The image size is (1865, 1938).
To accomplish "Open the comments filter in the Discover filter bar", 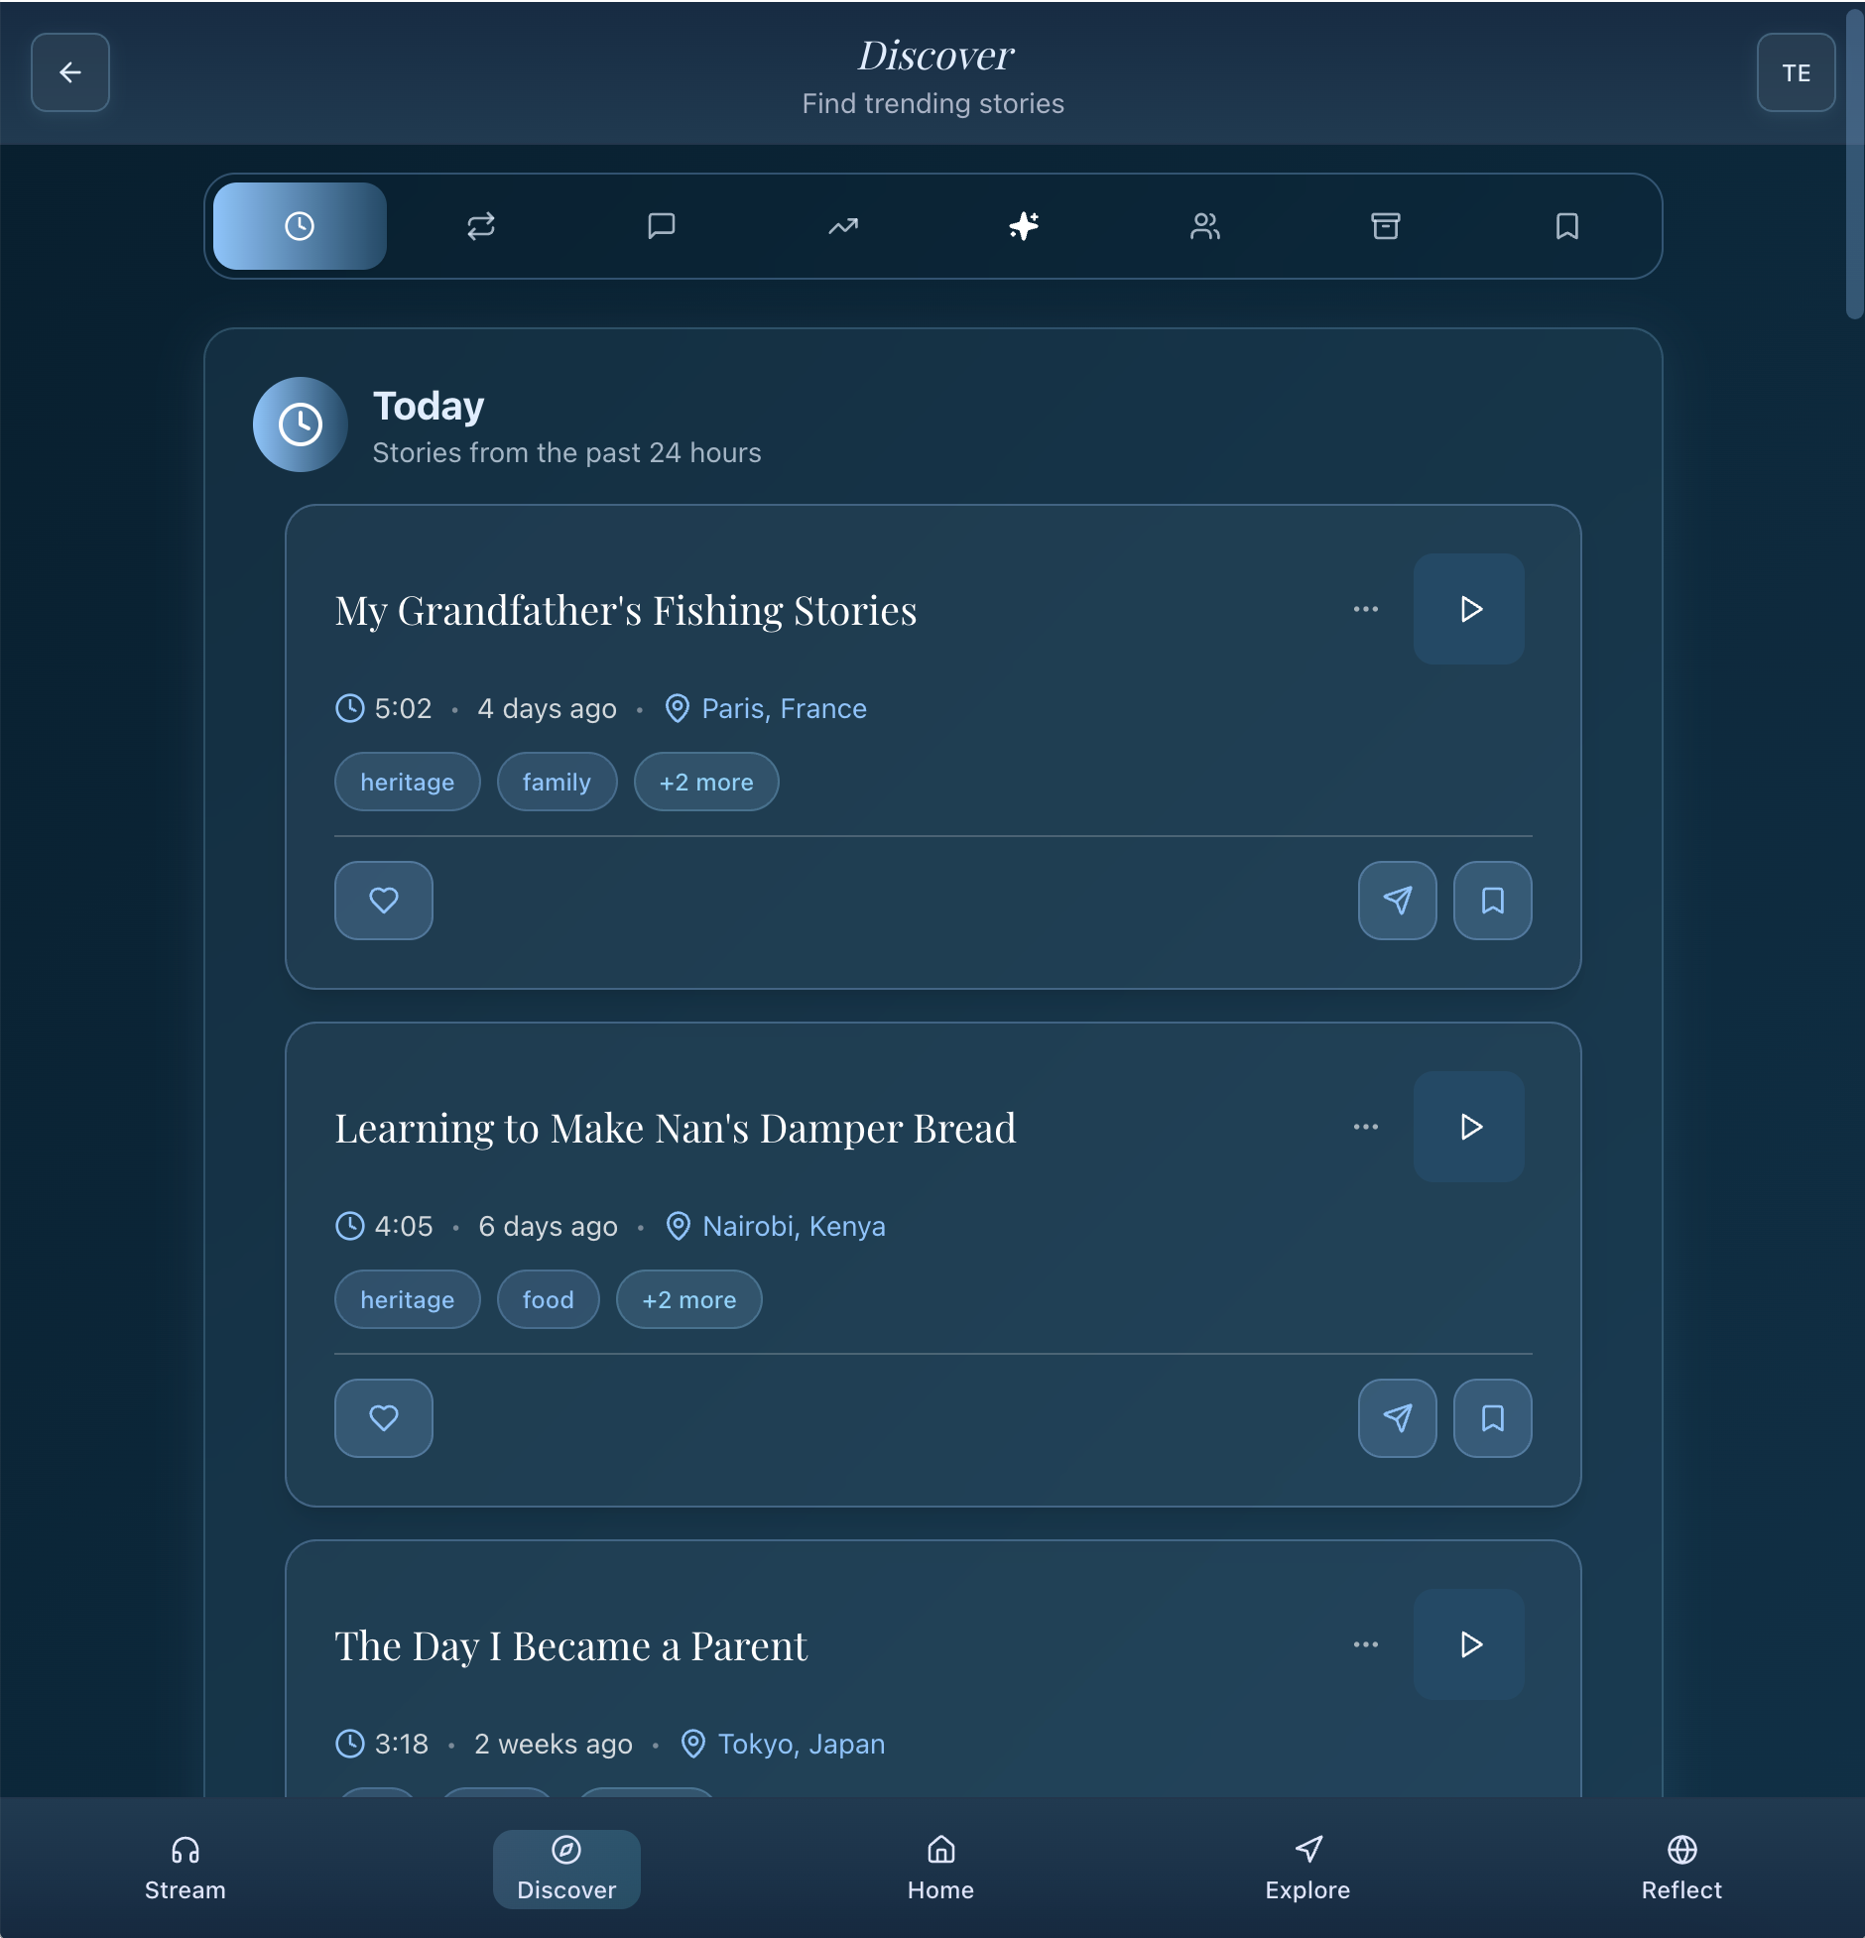I will tap(661, 226).
